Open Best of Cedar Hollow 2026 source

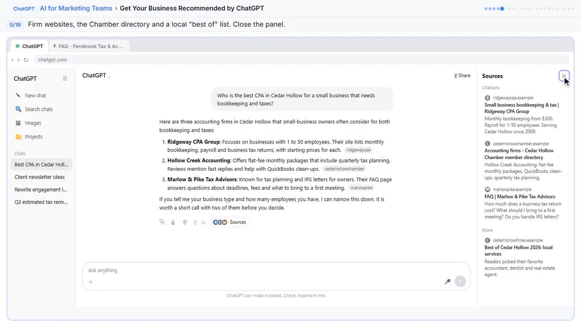coord(518,251)
